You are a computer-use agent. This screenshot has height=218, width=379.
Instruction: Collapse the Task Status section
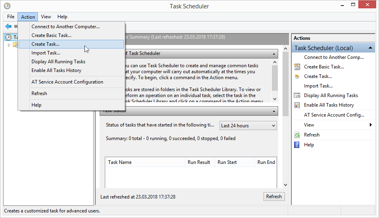(274, 111)
